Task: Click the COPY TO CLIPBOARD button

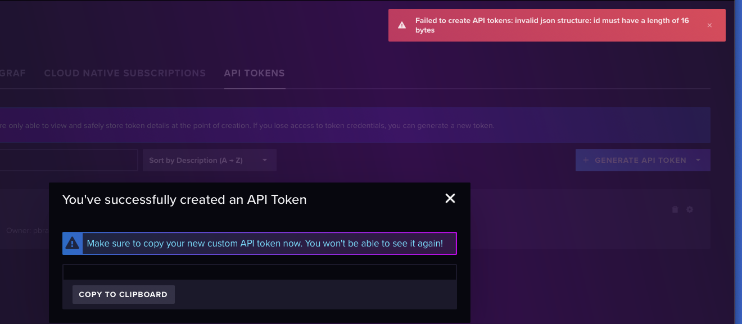Action: point(123,294)
